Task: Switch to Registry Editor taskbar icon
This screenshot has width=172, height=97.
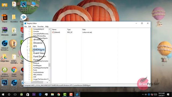Action: tap(77, 95)
